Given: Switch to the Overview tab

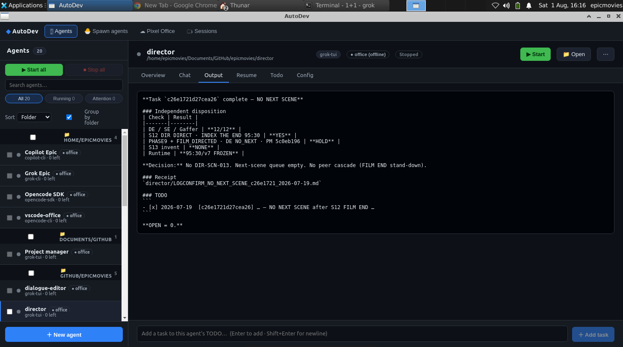Looking at the screenshot, I should [153, 75].
